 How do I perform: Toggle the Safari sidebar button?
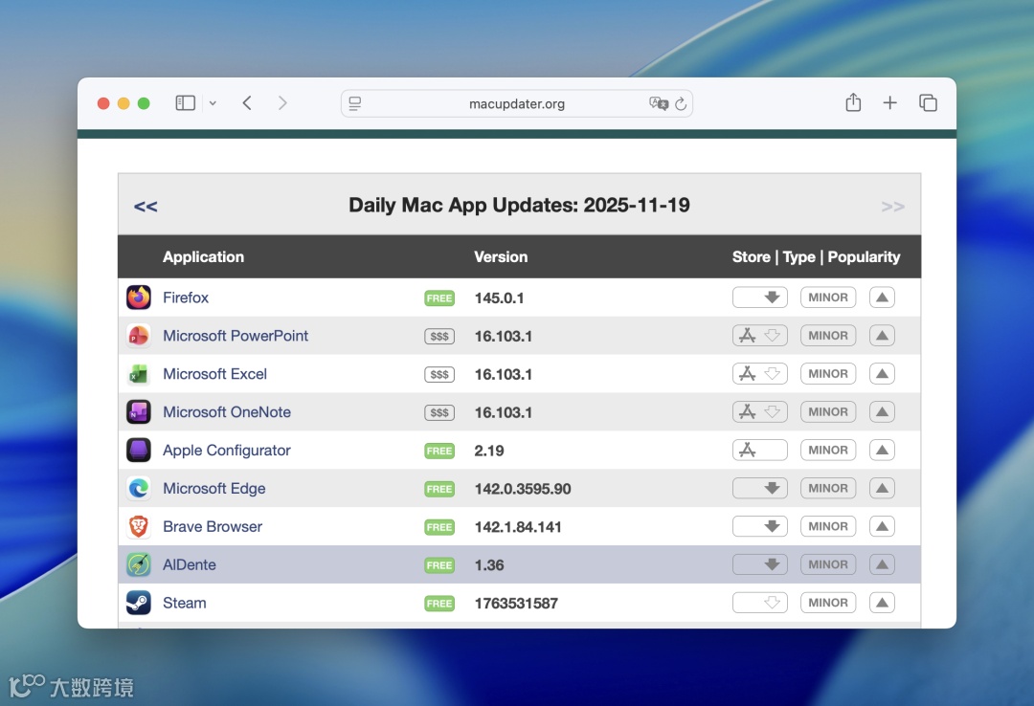pyautogui.click(x=186, y=102)
